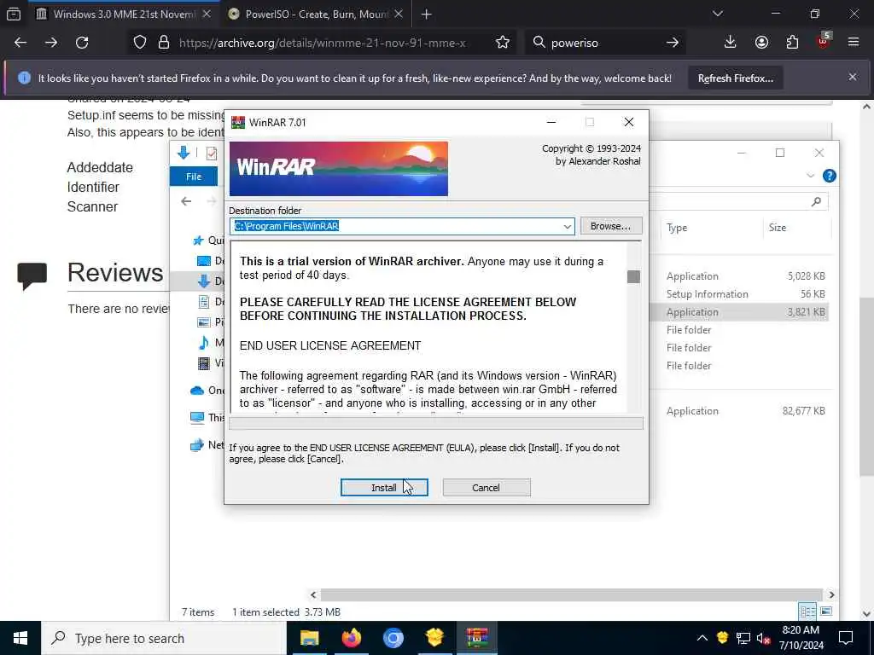Close the PowerISO tab

pyautogui.click(x=399, y=14)
